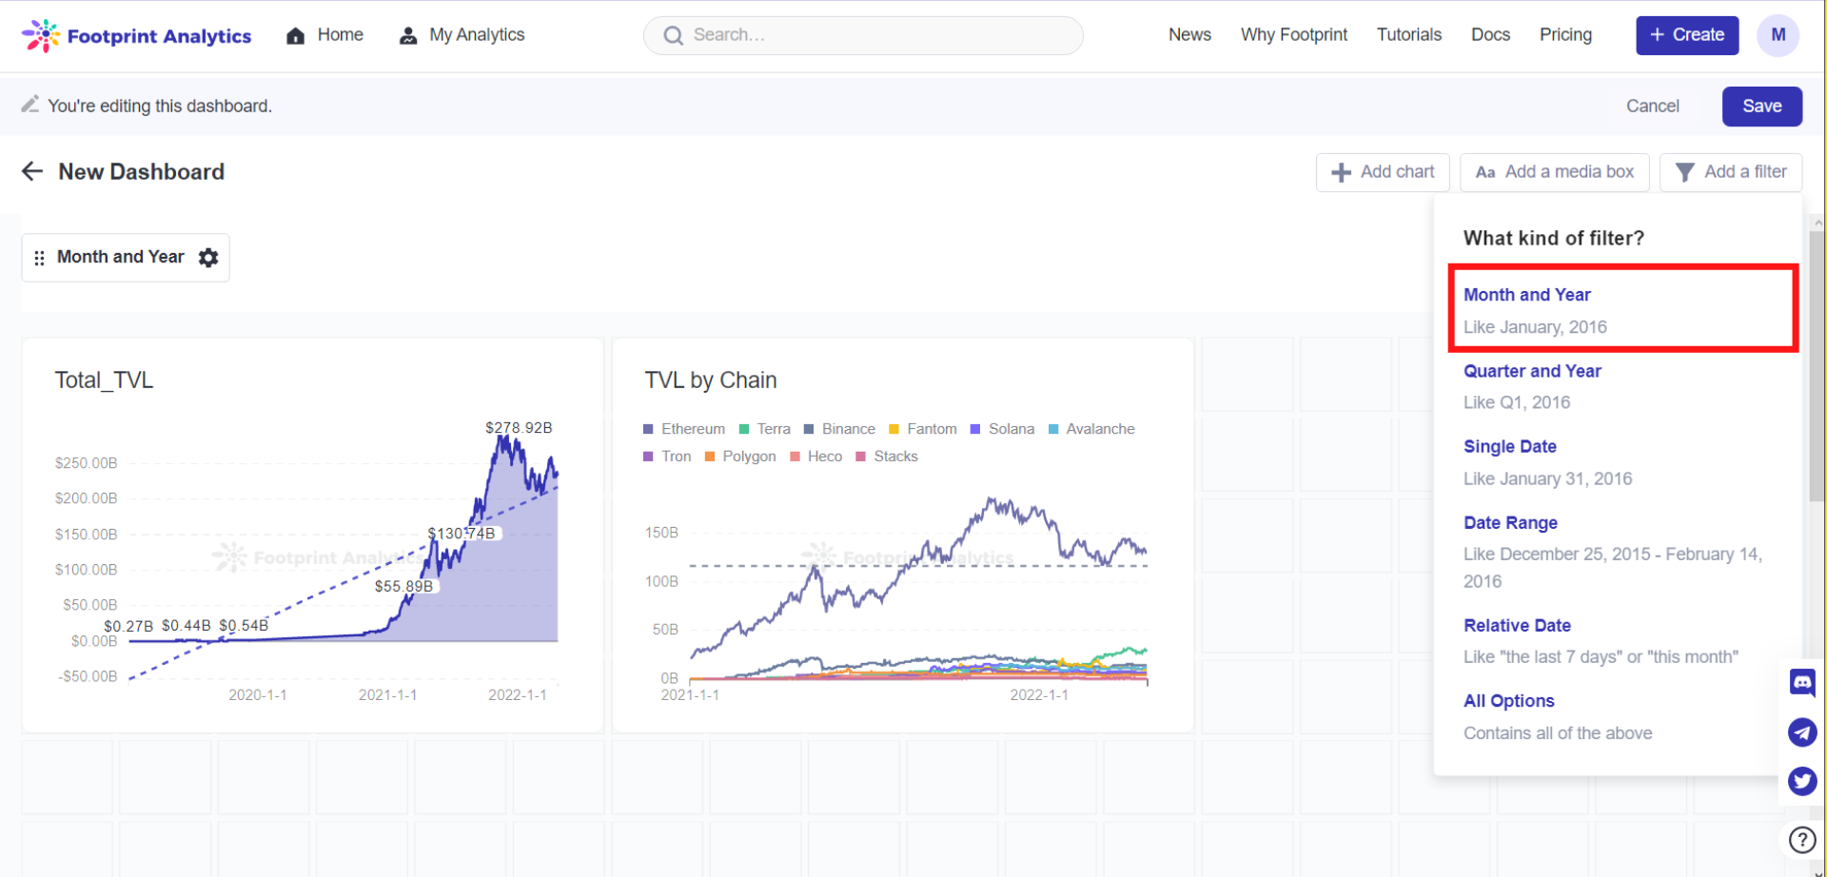Click the $55.89B data label
The width and height of the screenshot is (1827, 877).
(x=403, y=586)
